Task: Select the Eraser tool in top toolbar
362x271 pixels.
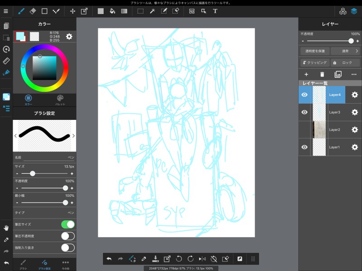Action: [x=33, y=11]
